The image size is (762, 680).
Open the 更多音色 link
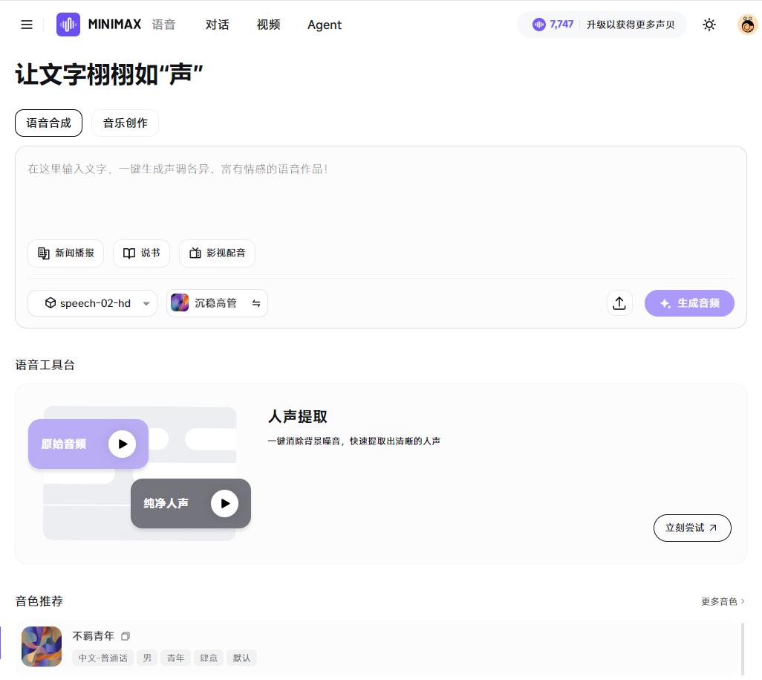723,602
